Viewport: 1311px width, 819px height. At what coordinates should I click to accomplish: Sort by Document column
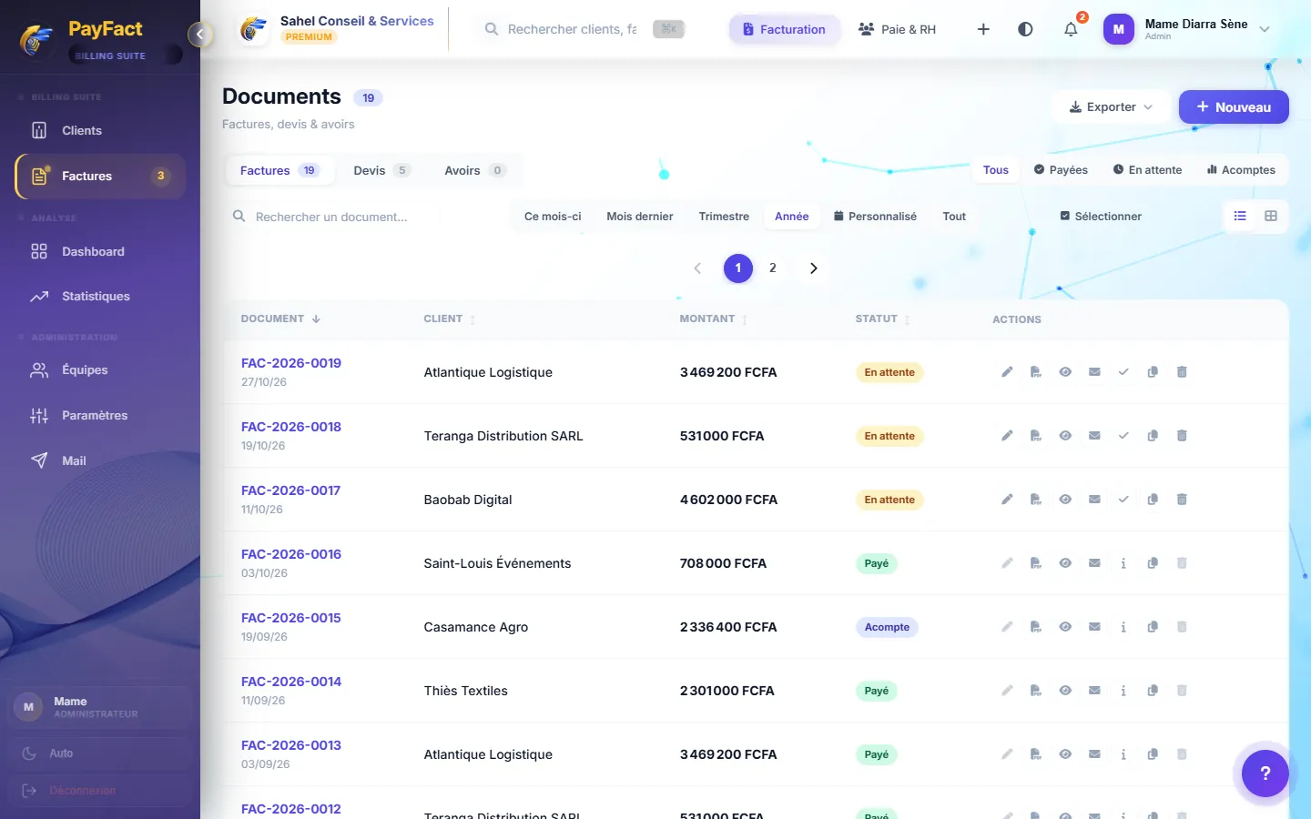pos(280,319)
